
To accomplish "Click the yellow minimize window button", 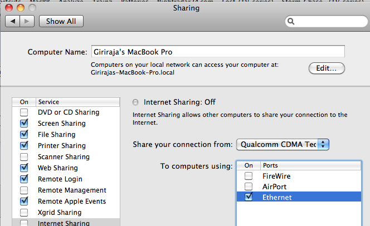I will pos(21,8).
